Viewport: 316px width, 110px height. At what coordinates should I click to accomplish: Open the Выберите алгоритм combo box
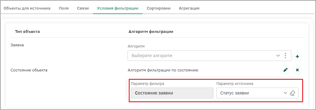pos(209,56)
